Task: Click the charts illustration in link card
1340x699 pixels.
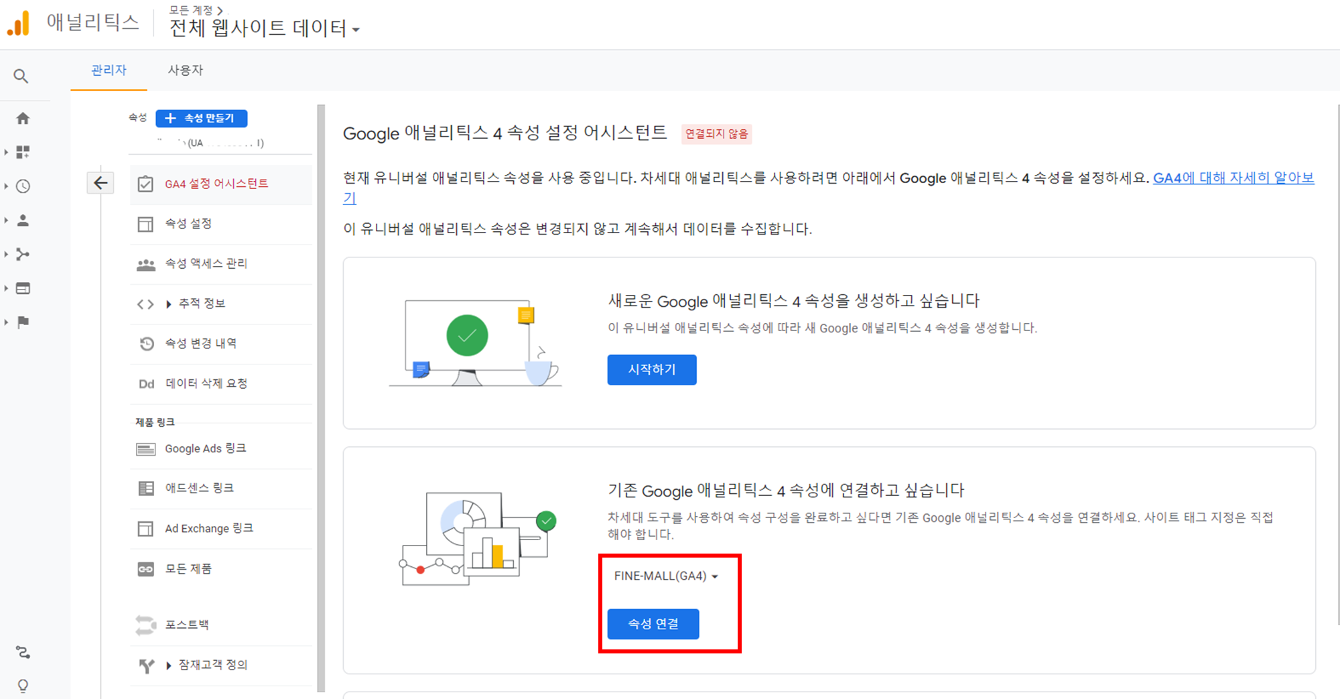Action: click(x=478, y=539)
